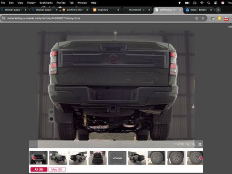Switch to the Inventory tab
Screen dimensions: 232x174
coord(106,10)
